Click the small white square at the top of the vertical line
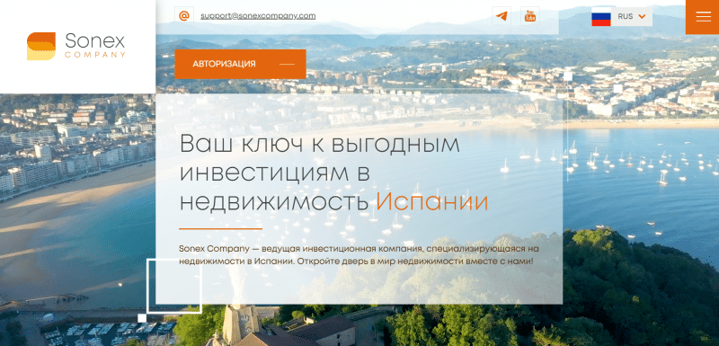 coord(568,76)
